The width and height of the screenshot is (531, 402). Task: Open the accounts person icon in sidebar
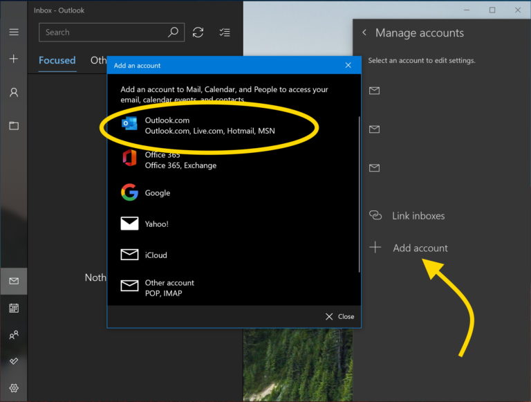click(x=14, y=92)
